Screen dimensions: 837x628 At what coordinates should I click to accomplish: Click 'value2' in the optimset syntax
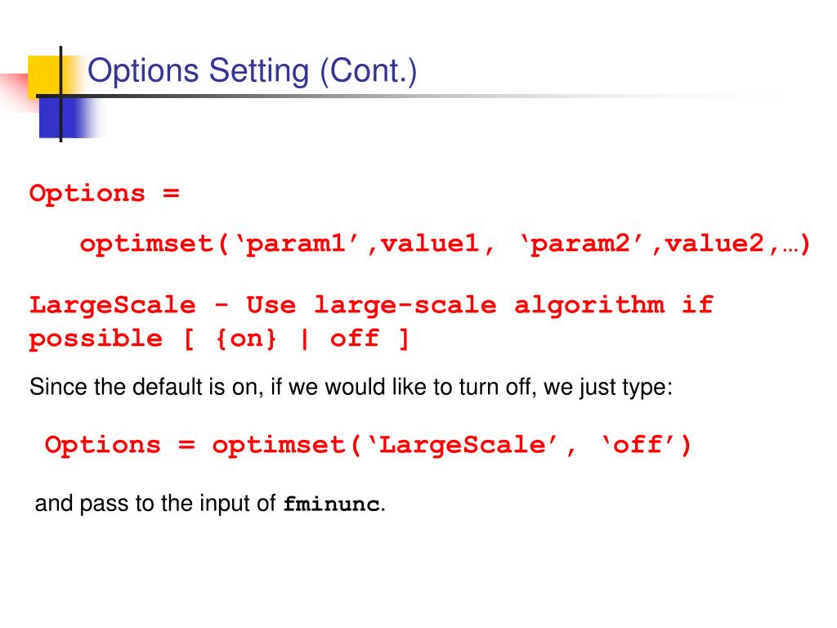coord(714,244)
